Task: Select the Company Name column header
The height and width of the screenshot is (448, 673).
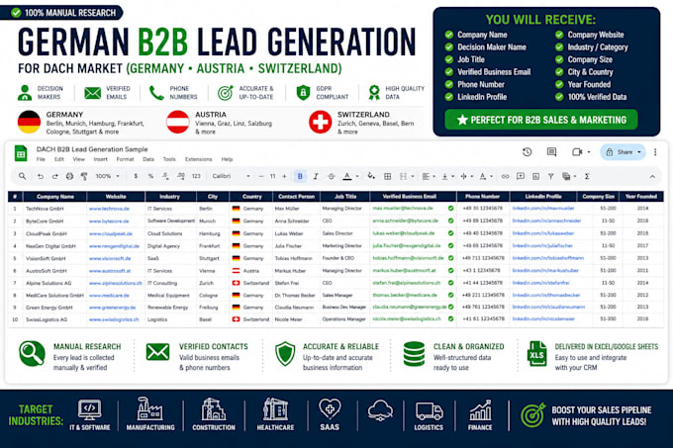Action: (x=55, y=197)
